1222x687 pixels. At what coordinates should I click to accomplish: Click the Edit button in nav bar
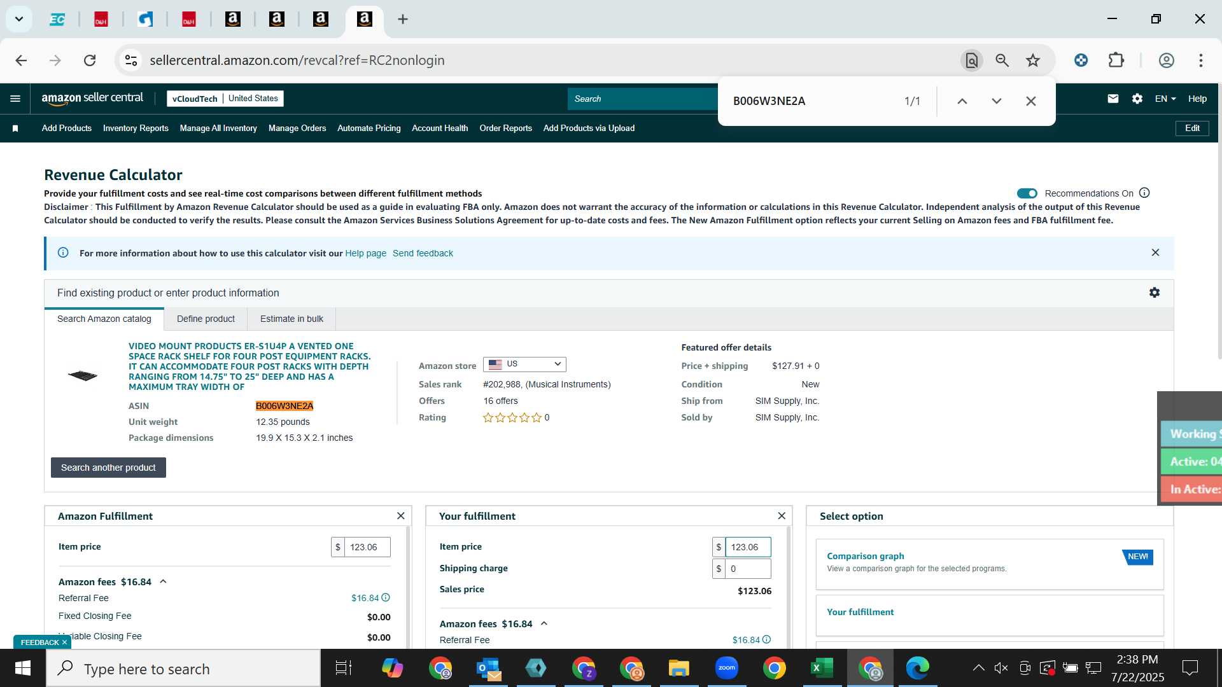[1192, 128]
